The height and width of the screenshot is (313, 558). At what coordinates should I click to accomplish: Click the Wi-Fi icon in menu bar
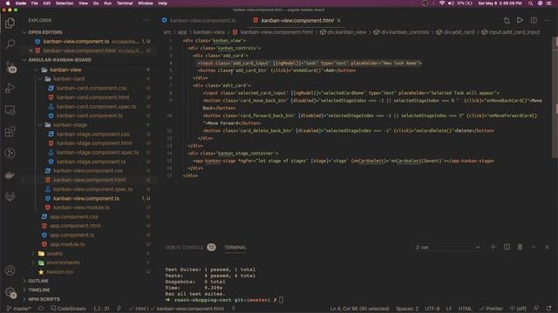point(442,3)
